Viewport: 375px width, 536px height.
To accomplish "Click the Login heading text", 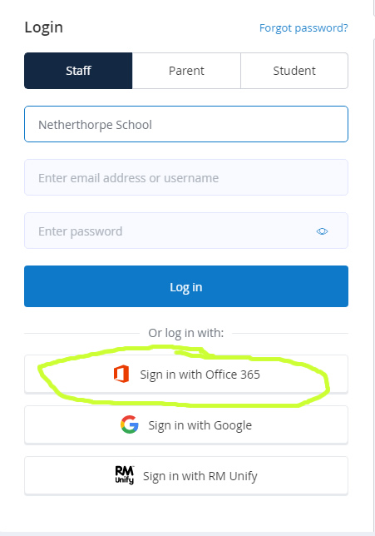I will click(44, 27).
